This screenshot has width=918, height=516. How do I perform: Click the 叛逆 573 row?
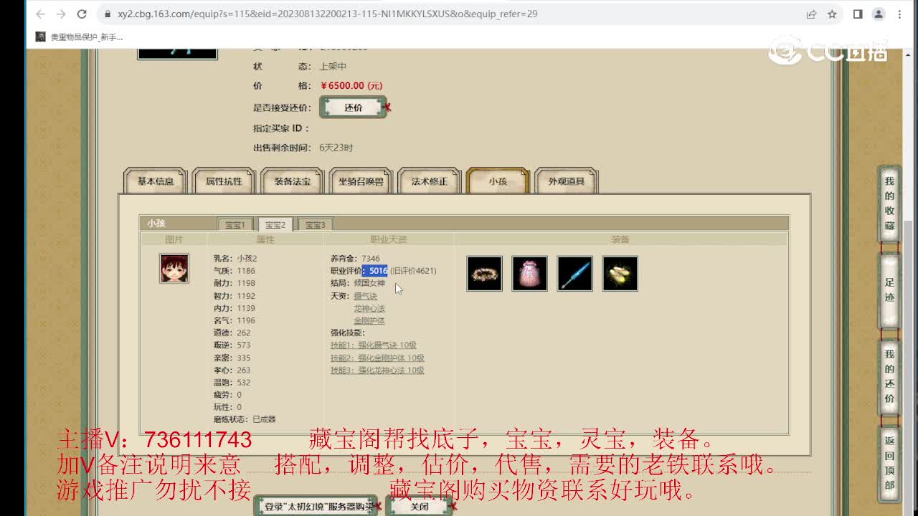(x=232, y=345)
